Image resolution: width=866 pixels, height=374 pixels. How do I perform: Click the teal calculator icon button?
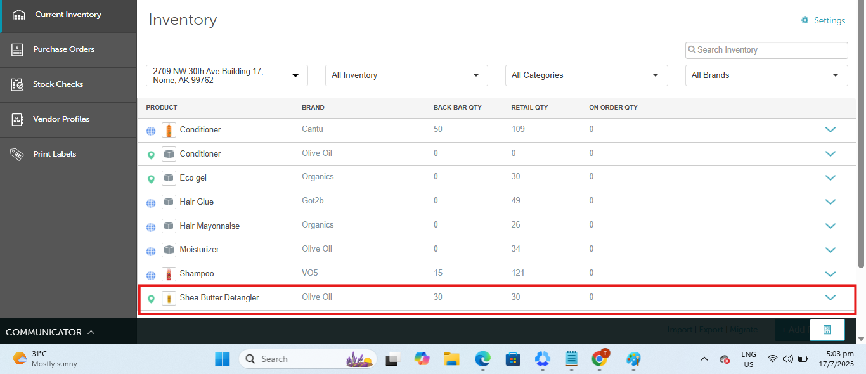[827, 330]
